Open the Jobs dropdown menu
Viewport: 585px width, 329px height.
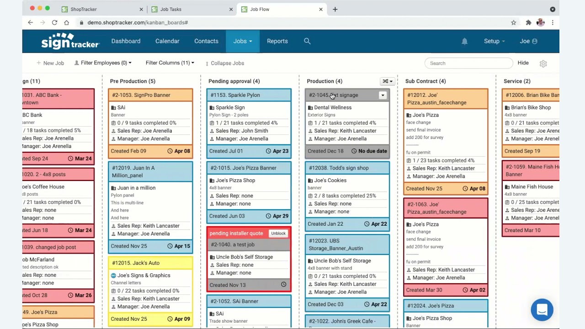(243, 41)
